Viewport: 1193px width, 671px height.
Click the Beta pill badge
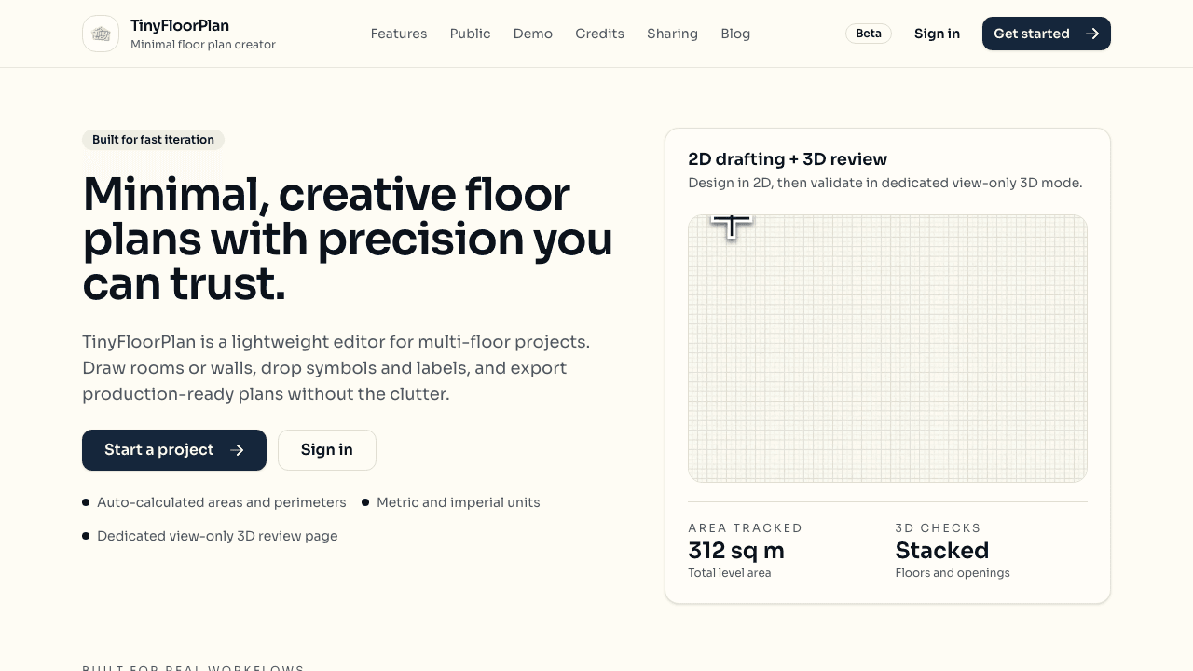(x=868, y=34)
